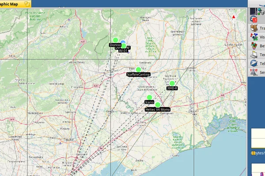Viewport: 265px width, 176px height.
Task: Click the Conegliano town label
Action: tap(77, 87)
